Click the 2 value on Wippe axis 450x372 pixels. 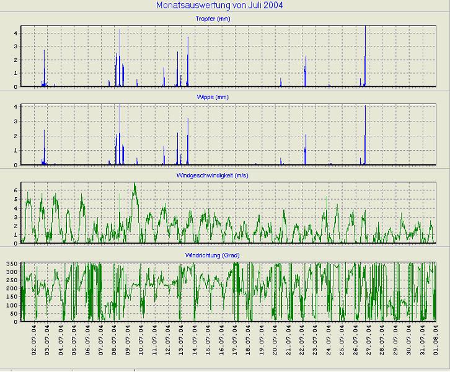pyautogui.click(x=16, y=136)
